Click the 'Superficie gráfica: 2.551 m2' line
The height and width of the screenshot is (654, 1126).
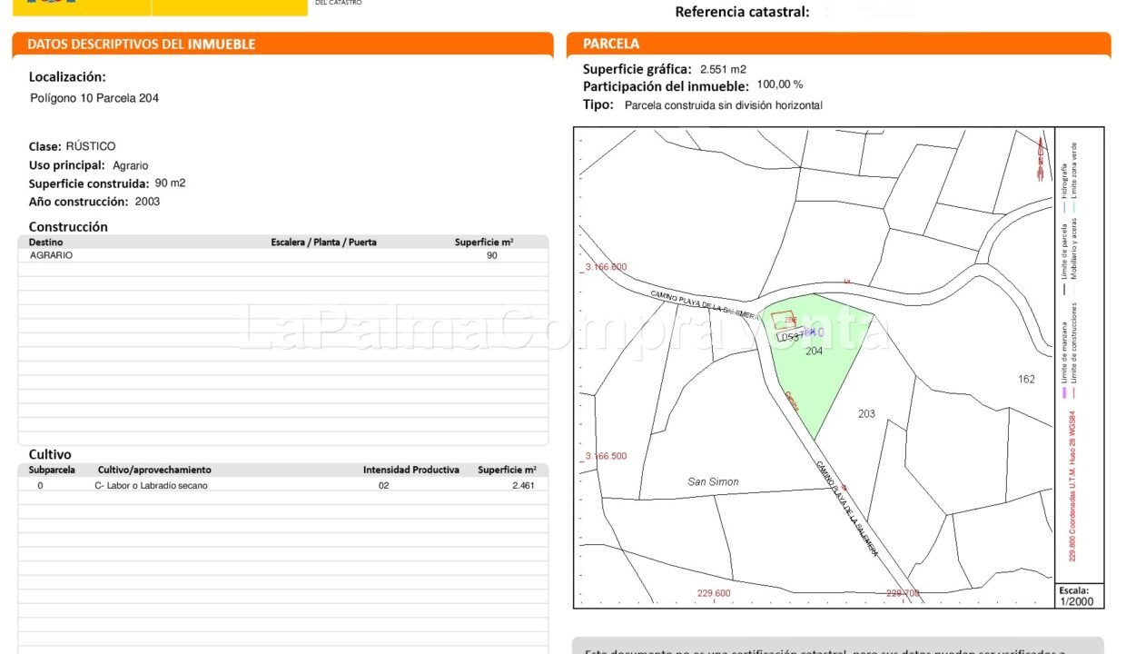point(665,69)
